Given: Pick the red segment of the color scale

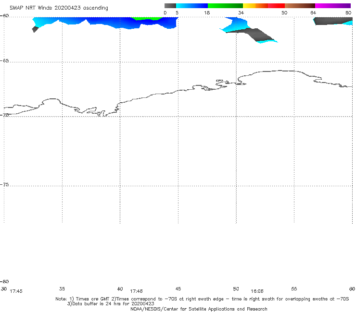Looking at the screenshot, I should (x=276, y=6).
